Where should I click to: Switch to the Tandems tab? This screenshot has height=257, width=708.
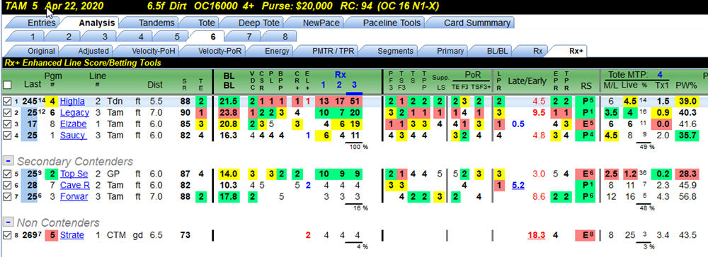(152, 23)
